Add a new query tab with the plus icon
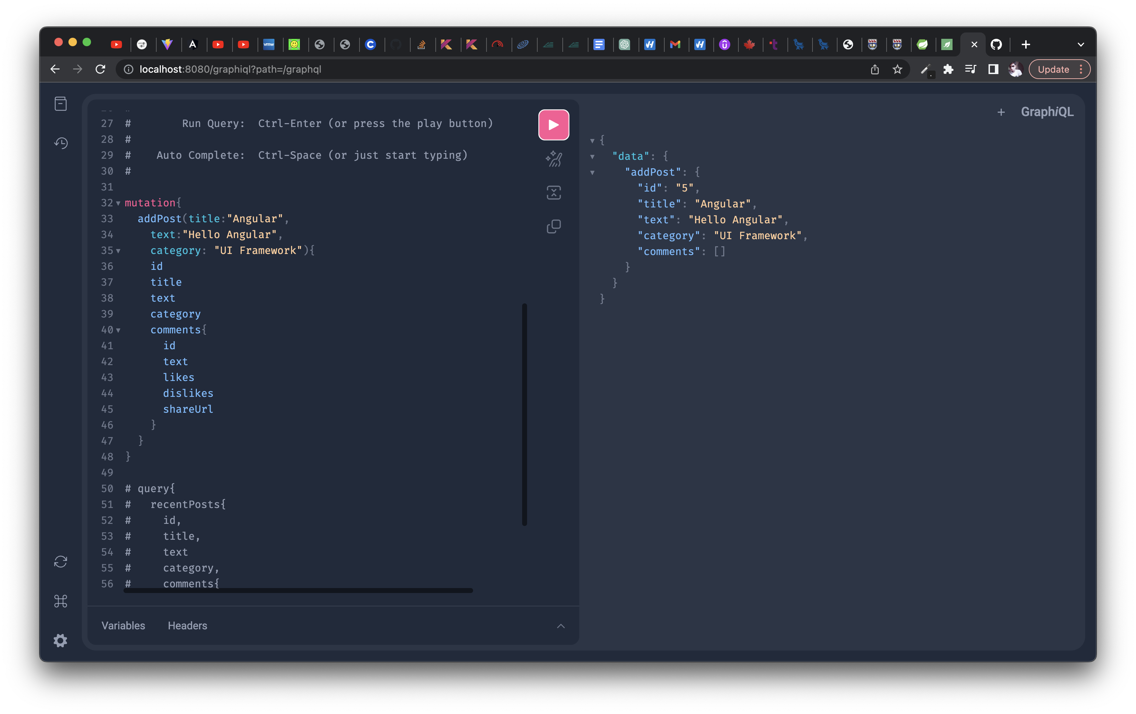Screen dimensions: 1136x714 pyautogui.click(x=1001, y=112)
